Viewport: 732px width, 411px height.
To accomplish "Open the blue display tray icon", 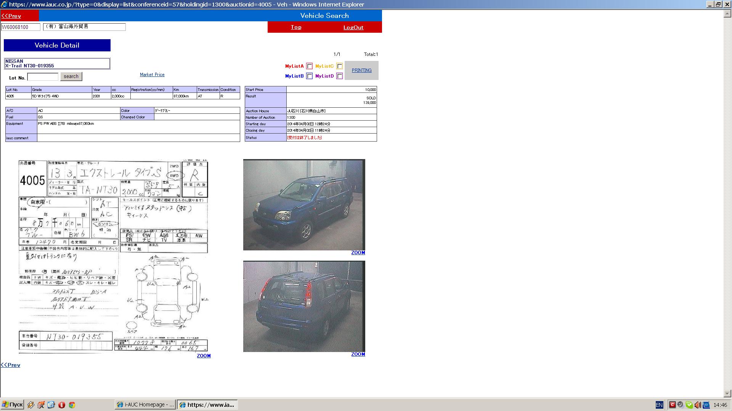I will pyautogui.click(x=706, y=405).
